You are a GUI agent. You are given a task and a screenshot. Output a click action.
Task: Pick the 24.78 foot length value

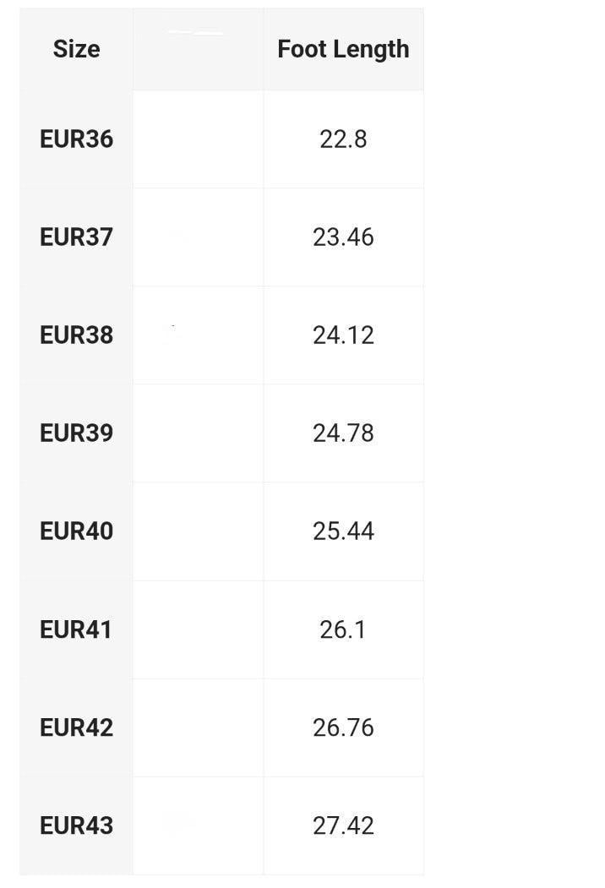[343, 433]
